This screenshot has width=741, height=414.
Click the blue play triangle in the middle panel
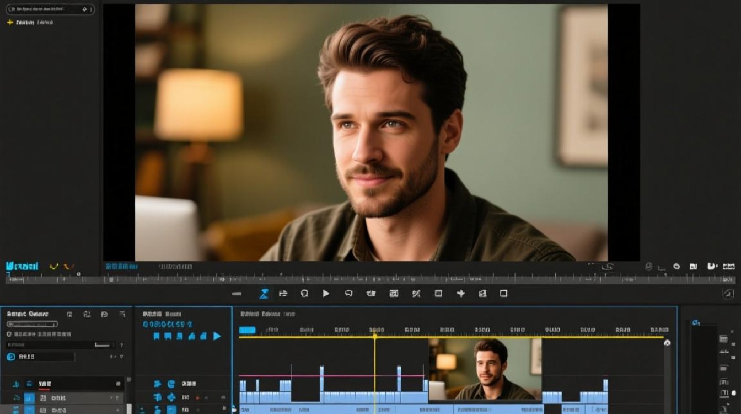217,336
